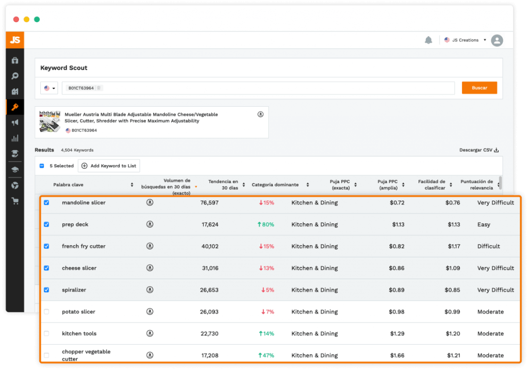Open the globe sidebar icon

(15, 185)
